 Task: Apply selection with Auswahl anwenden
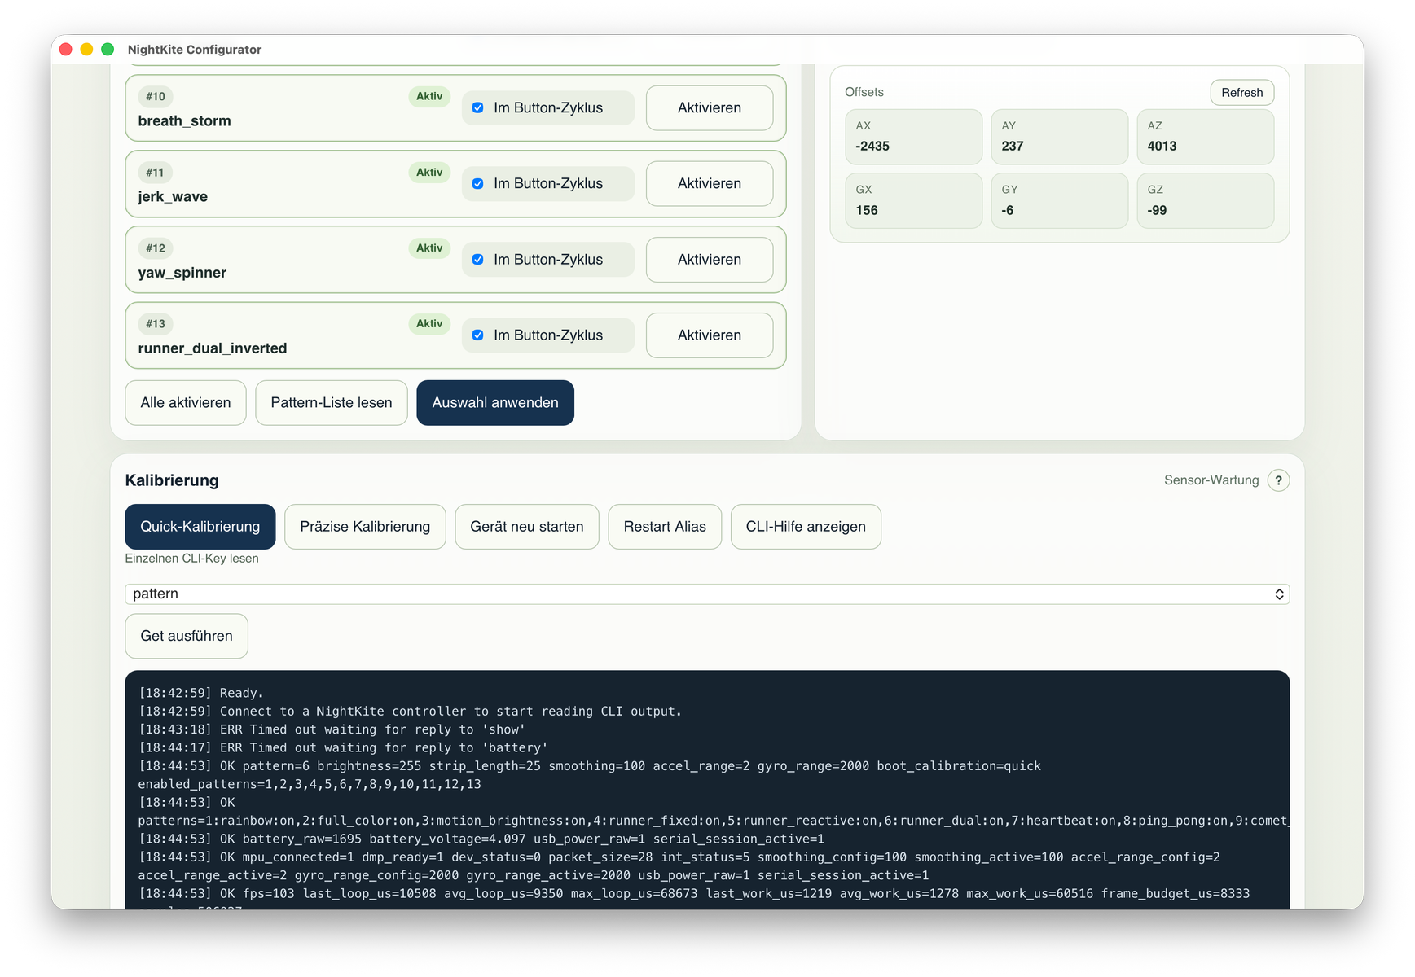tap(494, 403)
